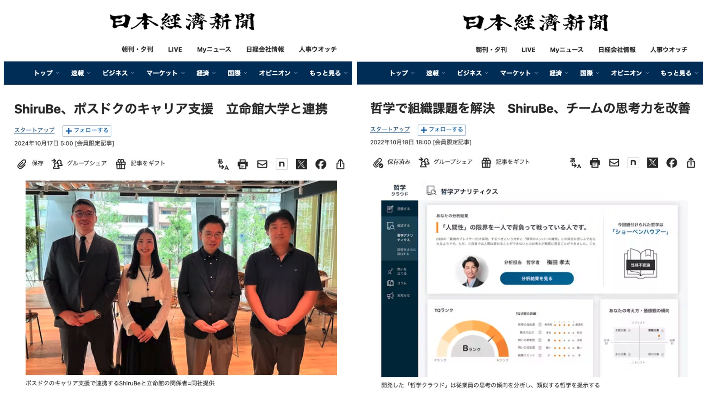Open the Myニュース menu on left page
705x396 pixels.
point(214,49)
